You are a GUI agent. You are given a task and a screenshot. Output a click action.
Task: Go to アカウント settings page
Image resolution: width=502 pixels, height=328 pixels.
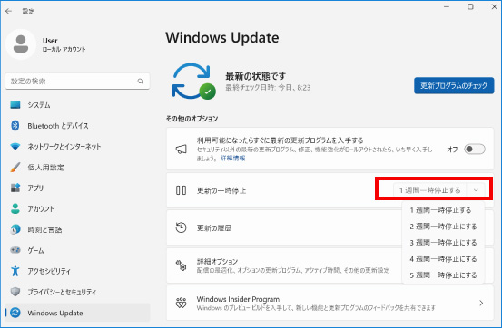[77, 208]
